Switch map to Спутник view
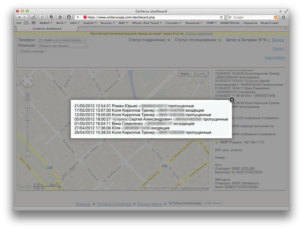The height and width of the screenshot is (230, 303). click(x=200, y=74)
